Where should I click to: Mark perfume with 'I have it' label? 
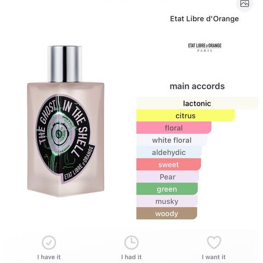coord(49,257)
